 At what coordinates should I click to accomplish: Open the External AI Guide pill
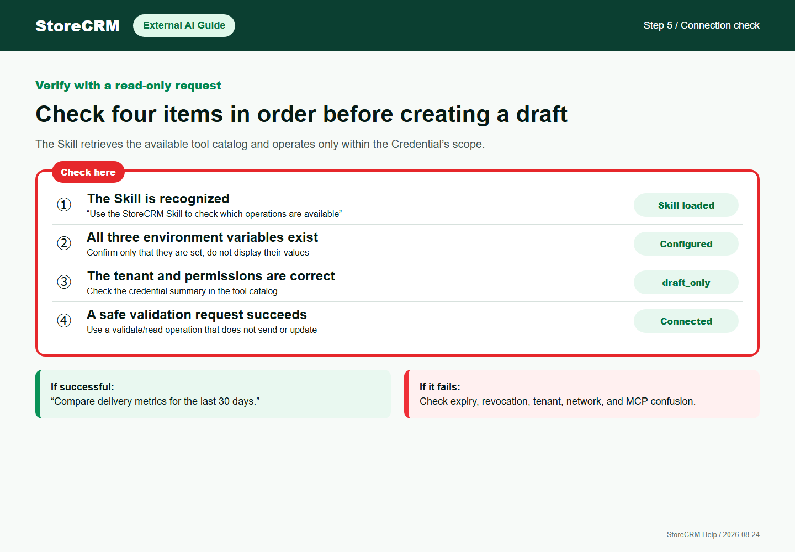pyautogui.click(x=184, y=25)
